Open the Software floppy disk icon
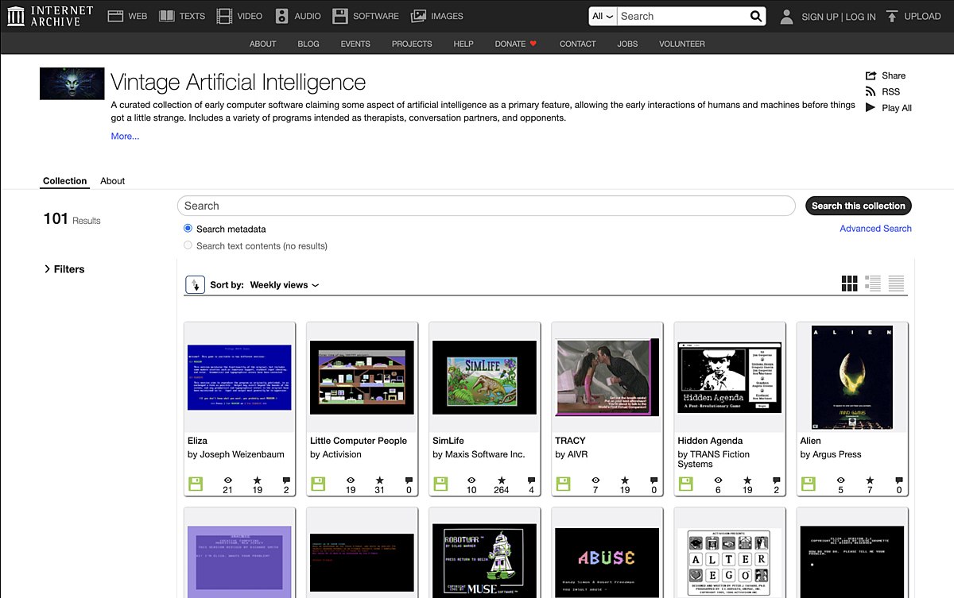The width and height of the screenshot is (954, 598). [340, 16]
